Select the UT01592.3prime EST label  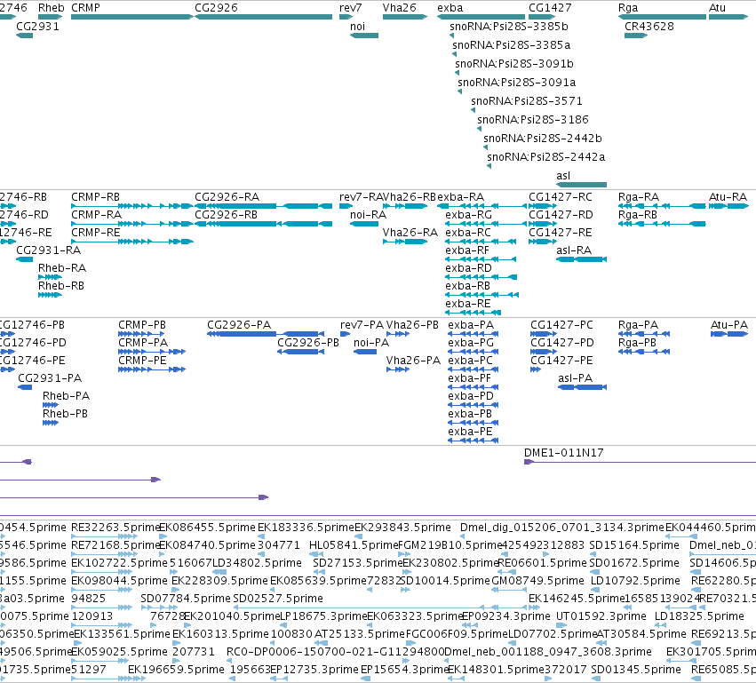pyautogui.click(x=601, y=616)
